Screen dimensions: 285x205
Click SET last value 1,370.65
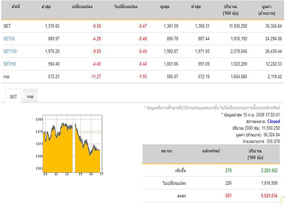[x=52, y=26]
